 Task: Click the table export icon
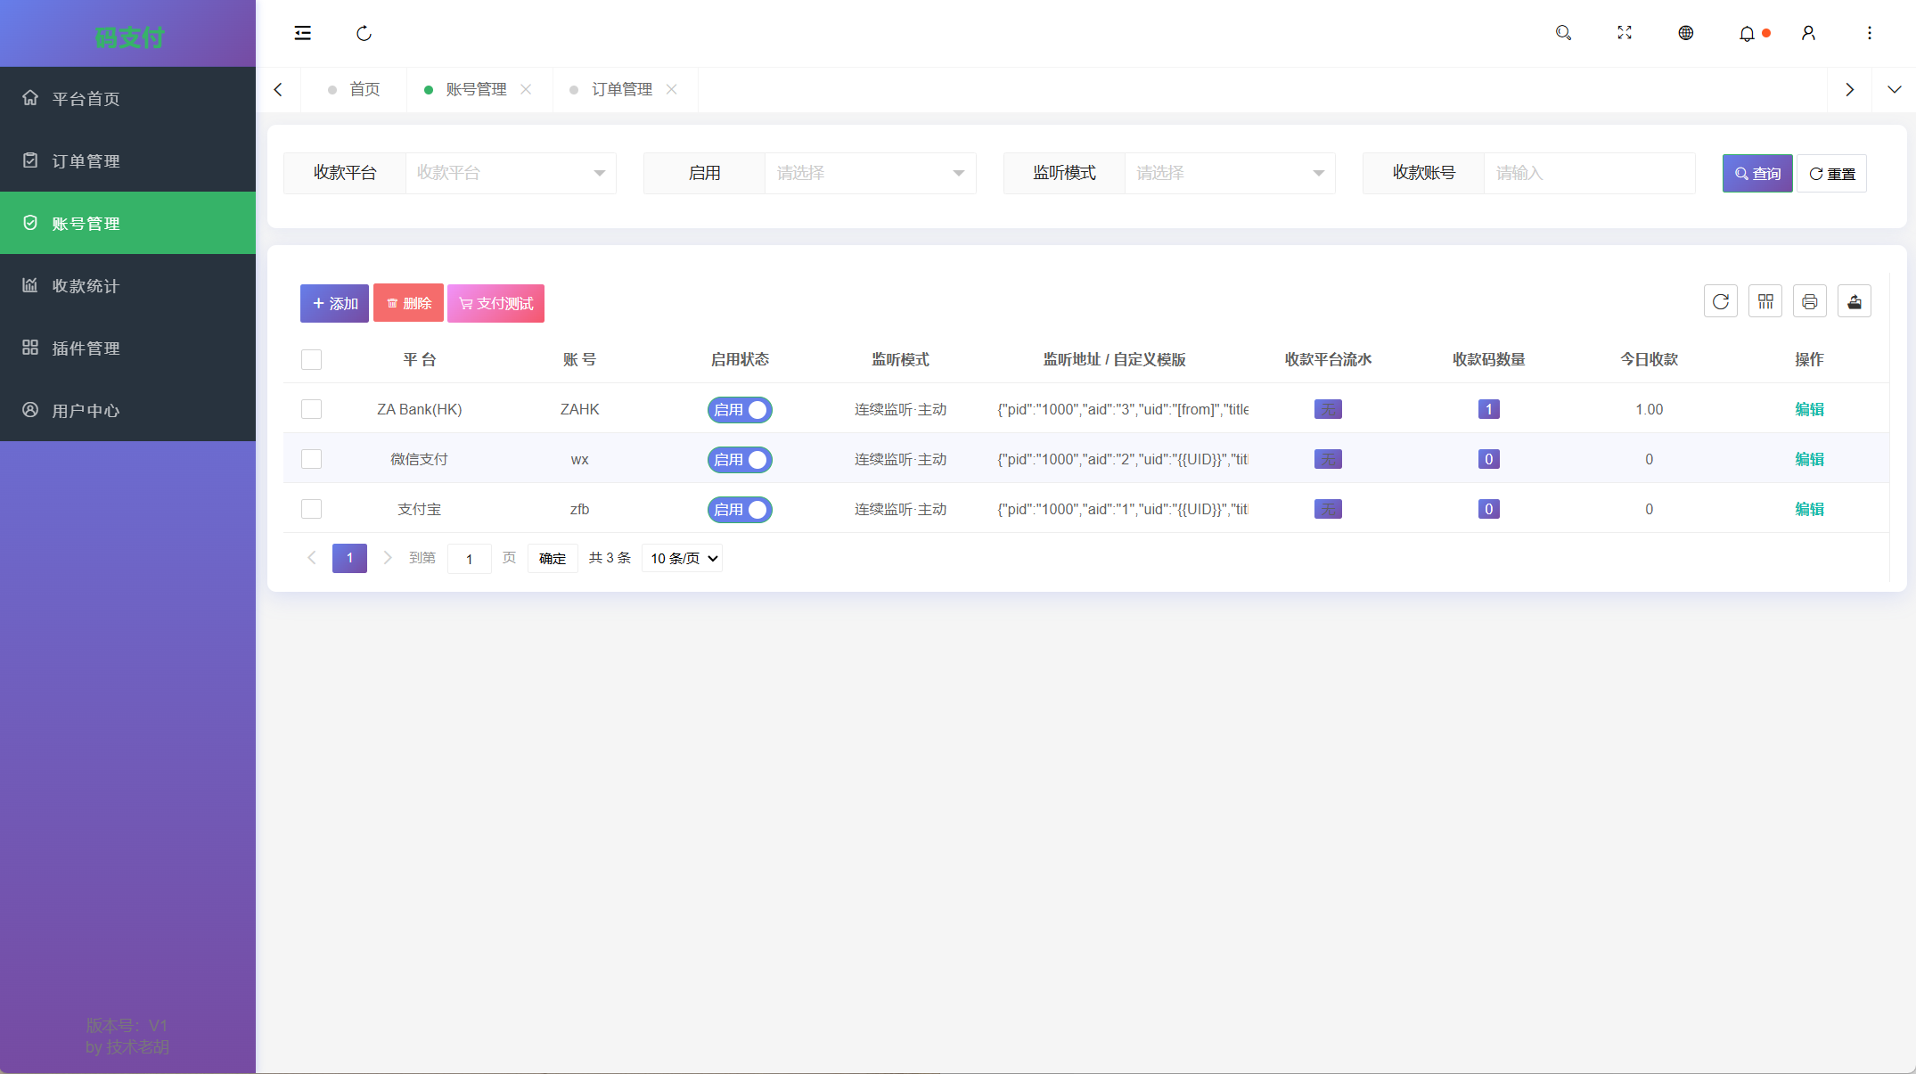tap(1854, 302)
